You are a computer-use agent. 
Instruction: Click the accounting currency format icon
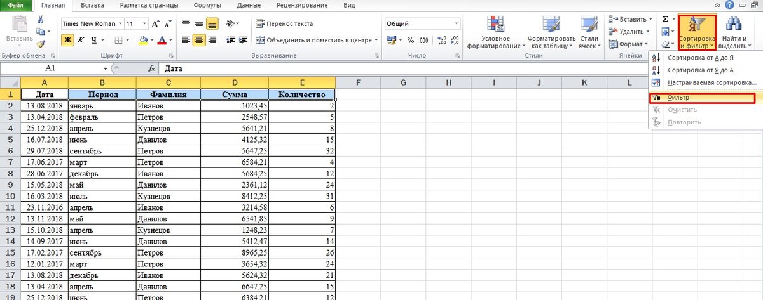pos(391,40)
